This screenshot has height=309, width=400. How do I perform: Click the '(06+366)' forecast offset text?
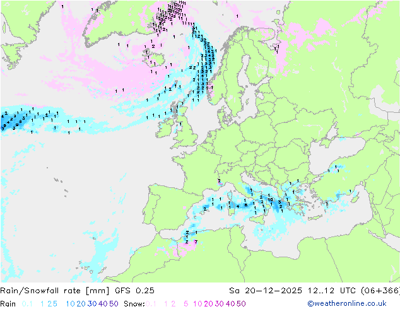(x=380, y=290)
